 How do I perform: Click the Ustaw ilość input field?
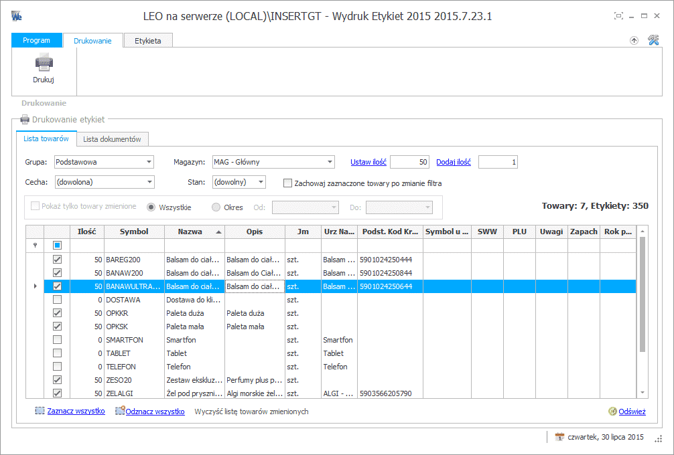point(409,162)
